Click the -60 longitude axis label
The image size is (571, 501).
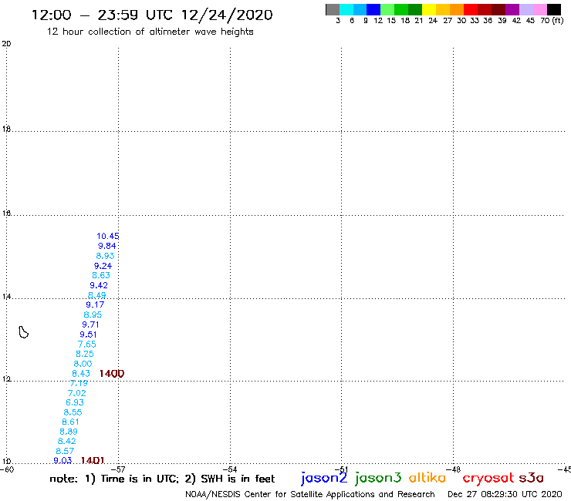(x=7, y=469)
